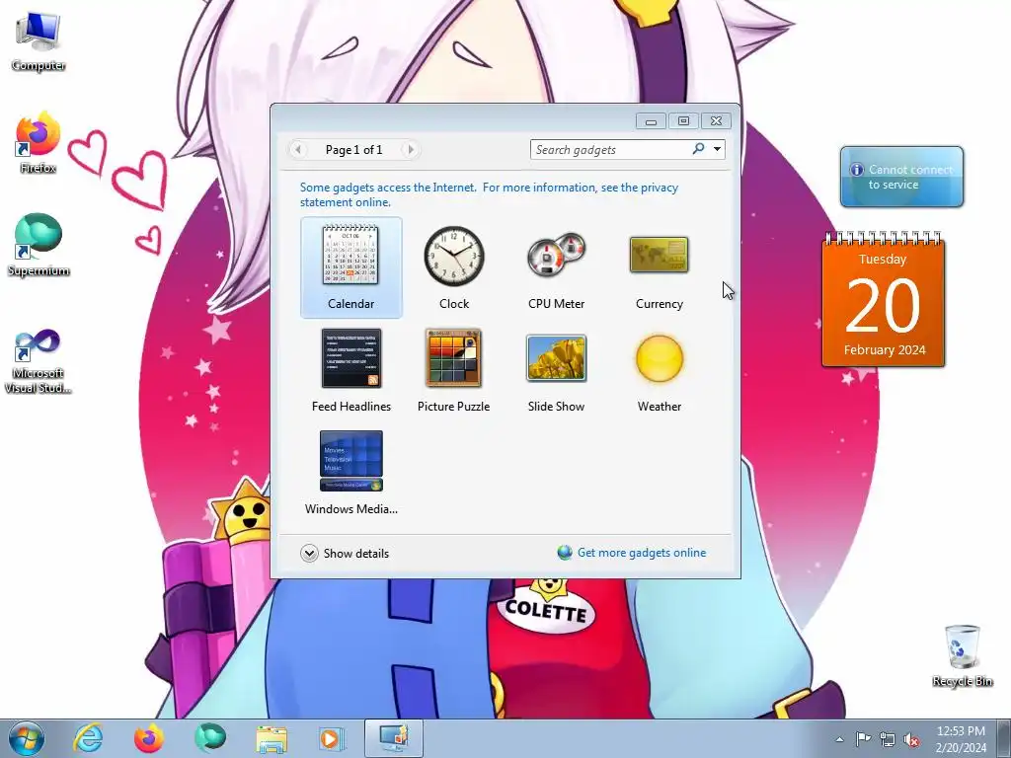Pick the Weather gadget

tap(659, 371)
